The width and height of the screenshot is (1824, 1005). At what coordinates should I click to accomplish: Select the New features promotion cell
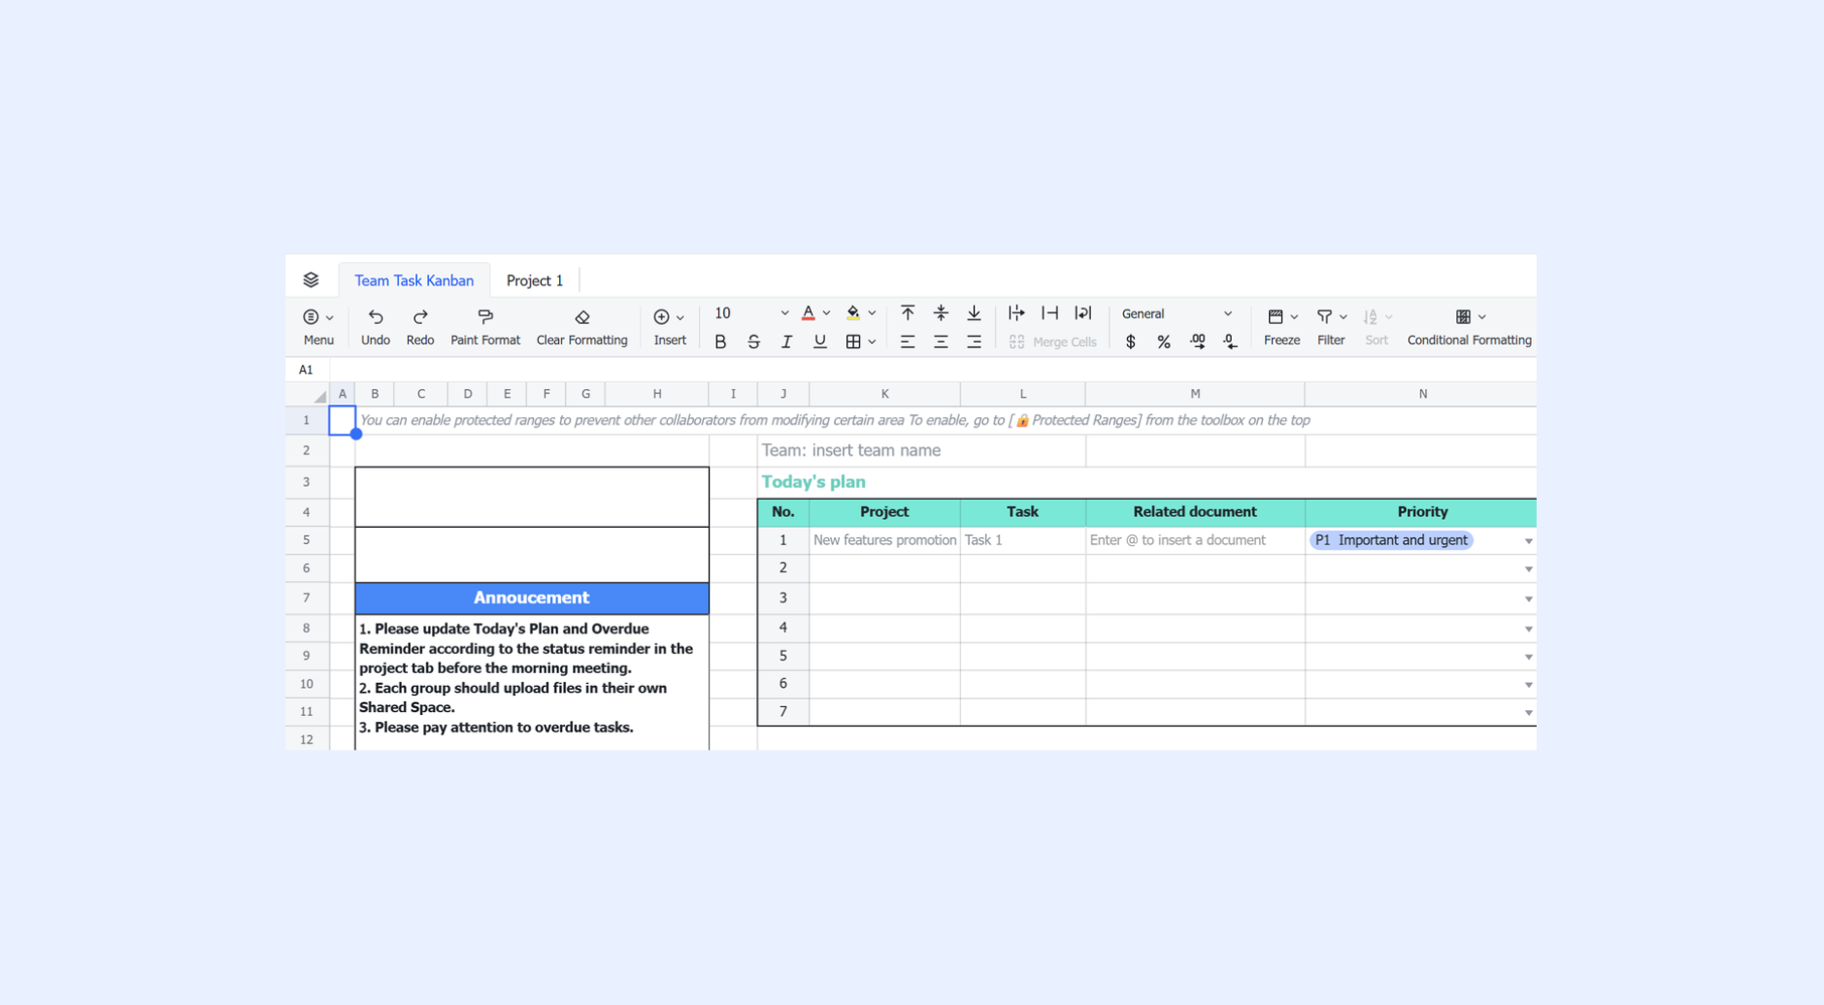(x=884, y=540)
